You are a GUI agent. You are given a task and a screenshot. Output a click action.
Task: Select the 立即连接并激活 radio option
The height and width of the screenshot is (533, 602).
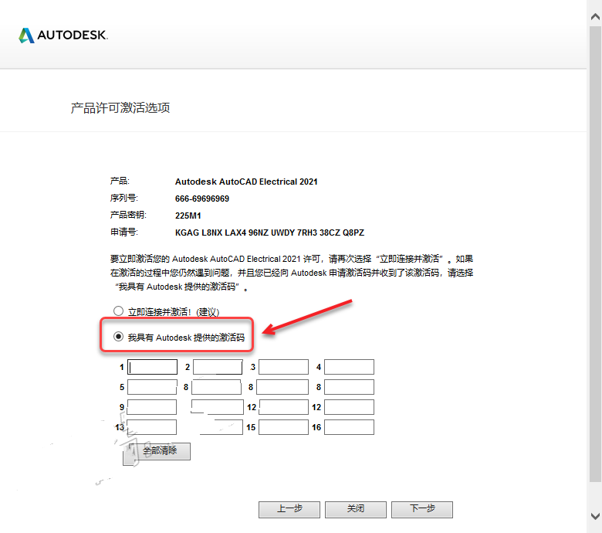point(118,311)
